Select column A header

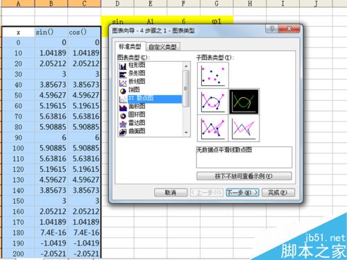click(x=18, y=3)
